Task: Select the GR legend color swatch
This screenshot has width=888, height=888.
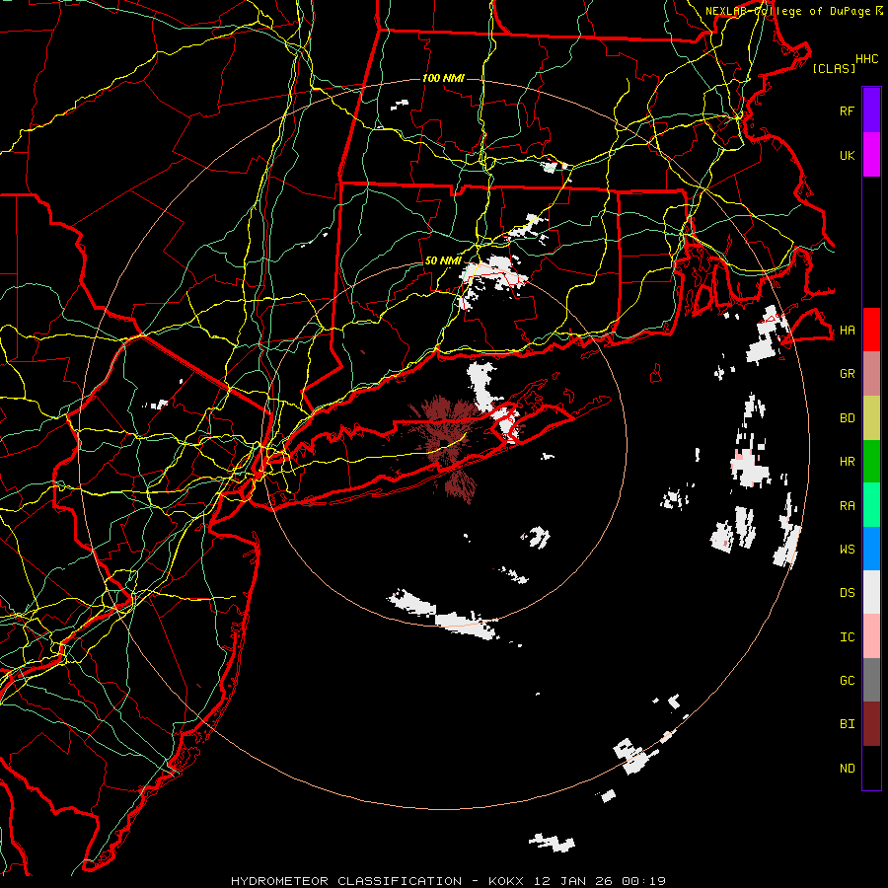Action: (871, 374)
